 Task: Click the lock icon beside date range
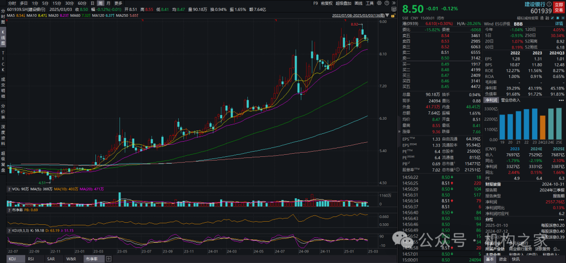pos(394,16)
